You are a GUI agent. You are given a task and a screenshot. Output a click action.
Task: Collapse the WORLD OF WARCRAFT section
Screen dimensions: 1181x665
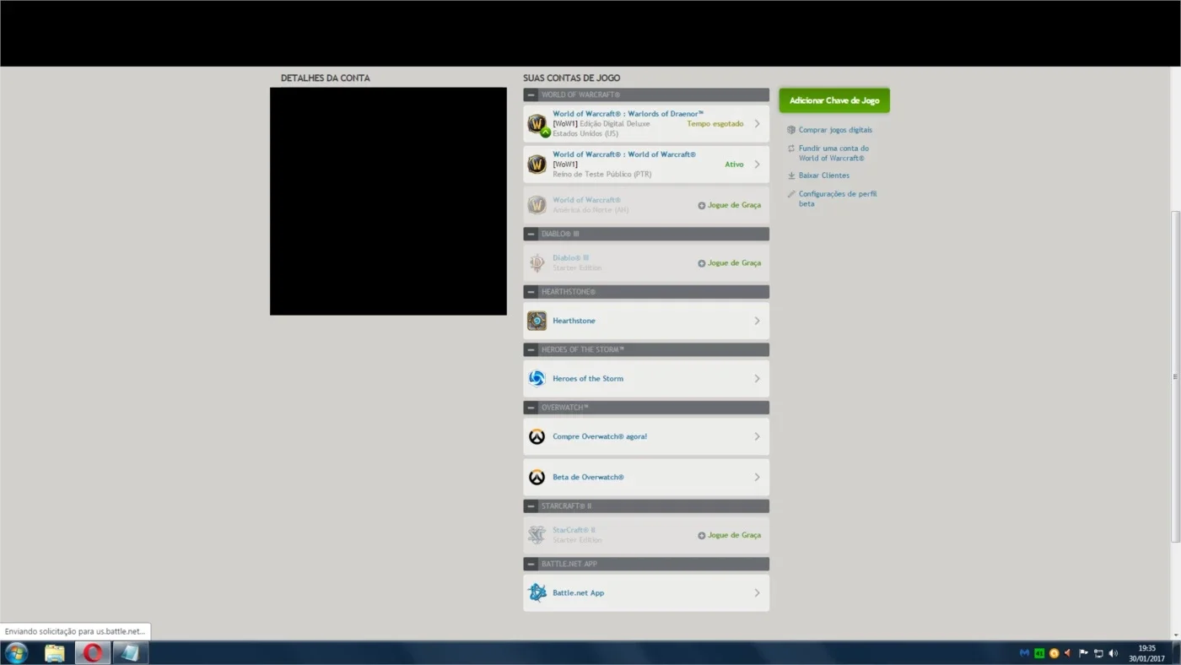[531, 95]
